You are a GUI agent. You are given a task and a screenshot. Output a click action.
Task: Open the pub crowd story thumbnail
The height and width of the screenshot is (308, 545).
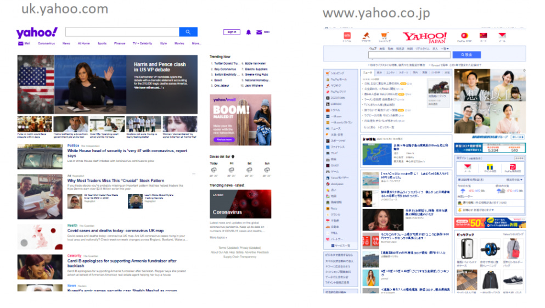pyautogui.click(x=35, y=124)
